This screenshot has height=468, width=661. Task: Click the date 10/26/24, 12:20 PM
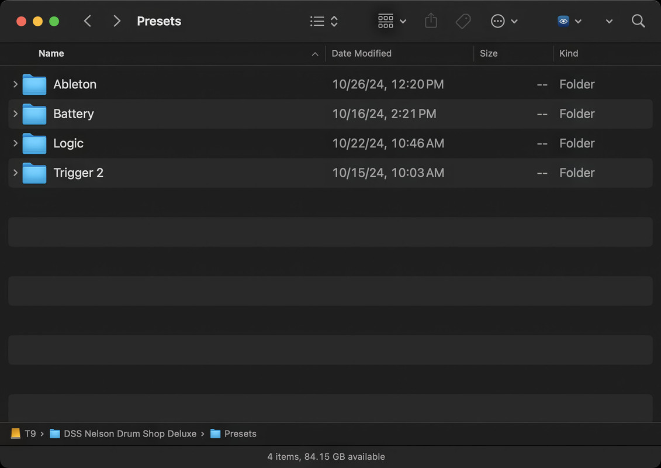point(388,84)
